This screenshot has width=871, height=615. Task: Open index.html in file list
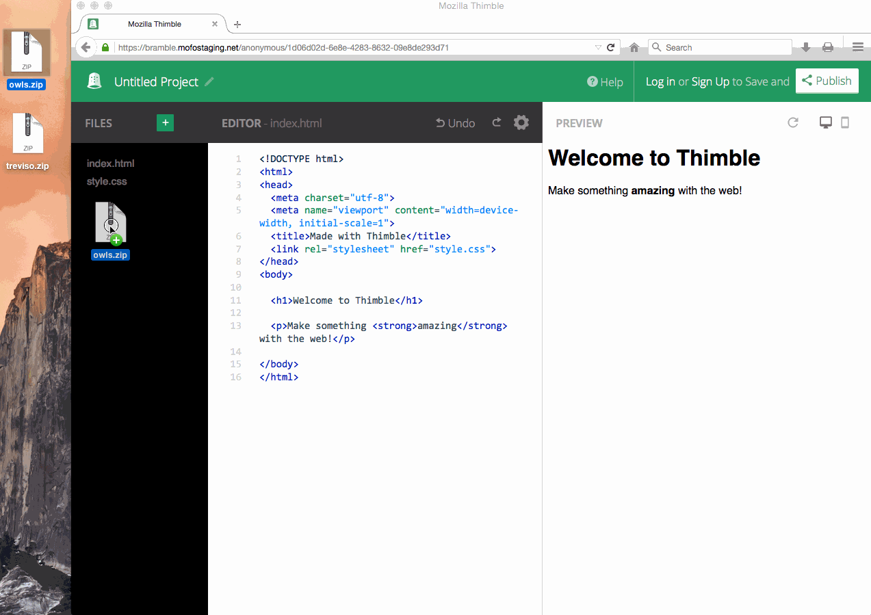[110, 163]
